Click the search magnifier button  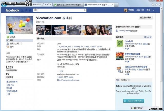click(85, 10)
